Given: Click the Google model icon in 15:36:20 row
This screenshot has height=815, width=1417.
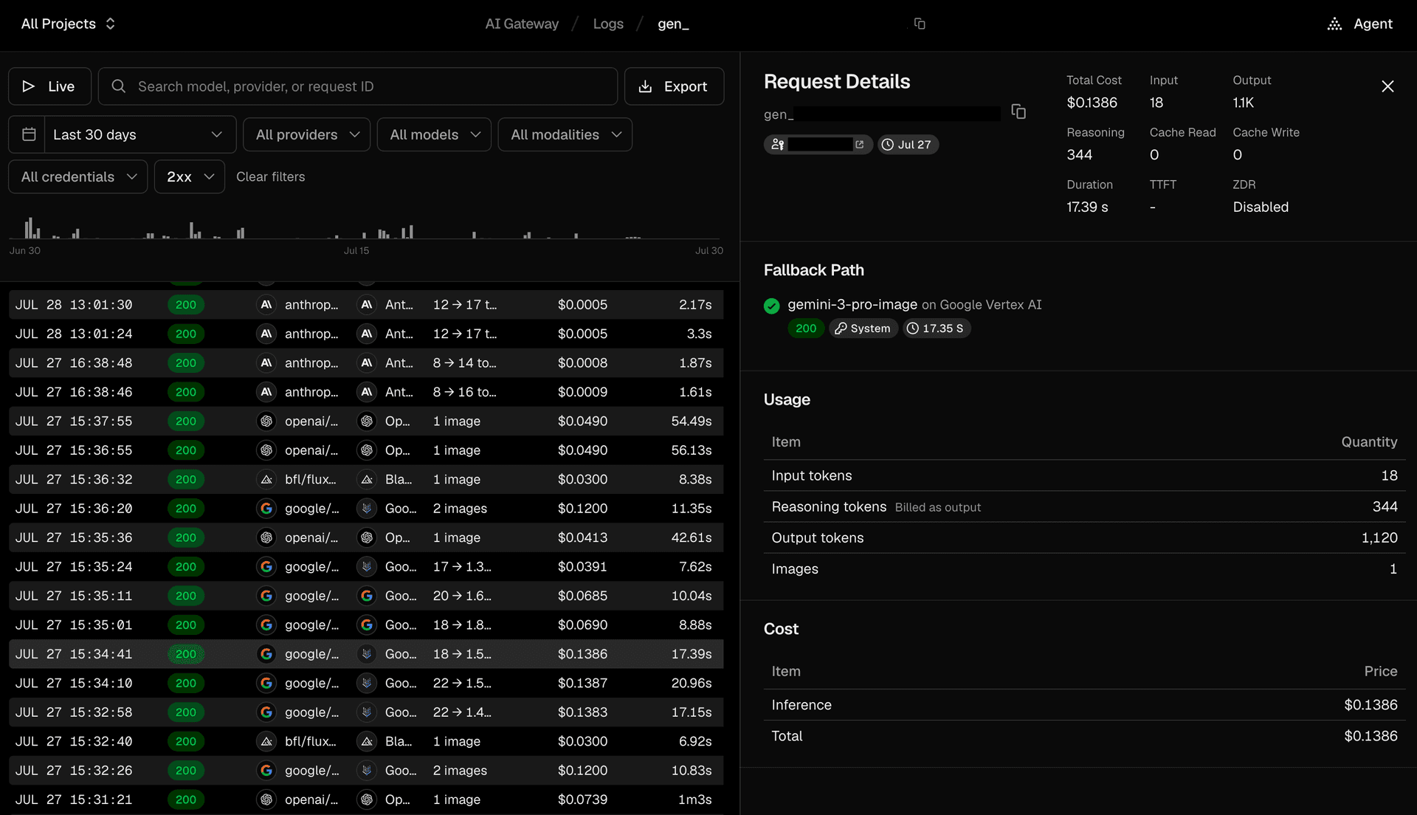Looking at the screenshot, I should click(x=266, y=509).
